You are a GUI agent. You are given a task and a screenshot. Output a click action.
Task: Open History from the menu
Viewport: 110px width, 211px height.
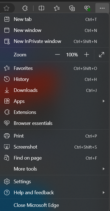pyautogui.click(x=55, y=79)
